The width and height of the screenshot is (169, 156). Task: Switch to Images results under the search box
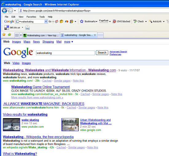(x=26, y=63)
